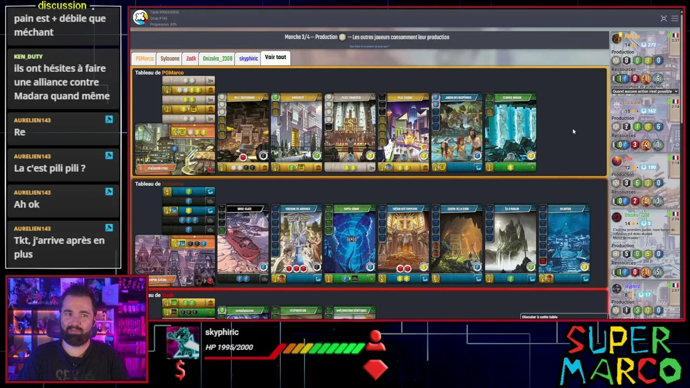Screen dimensions: 690x388
Task: Open the hamburger menu icon in top bar
Action: point(674,18)
